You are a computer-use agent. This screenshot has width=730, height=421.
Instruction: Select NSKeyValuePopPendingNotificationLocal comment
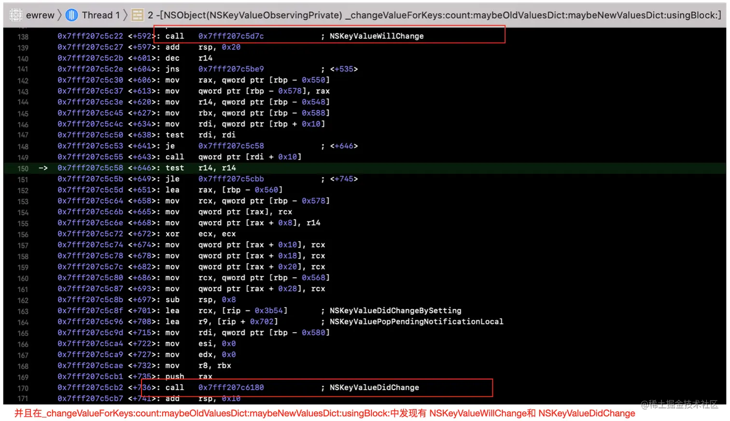point(416,322)
